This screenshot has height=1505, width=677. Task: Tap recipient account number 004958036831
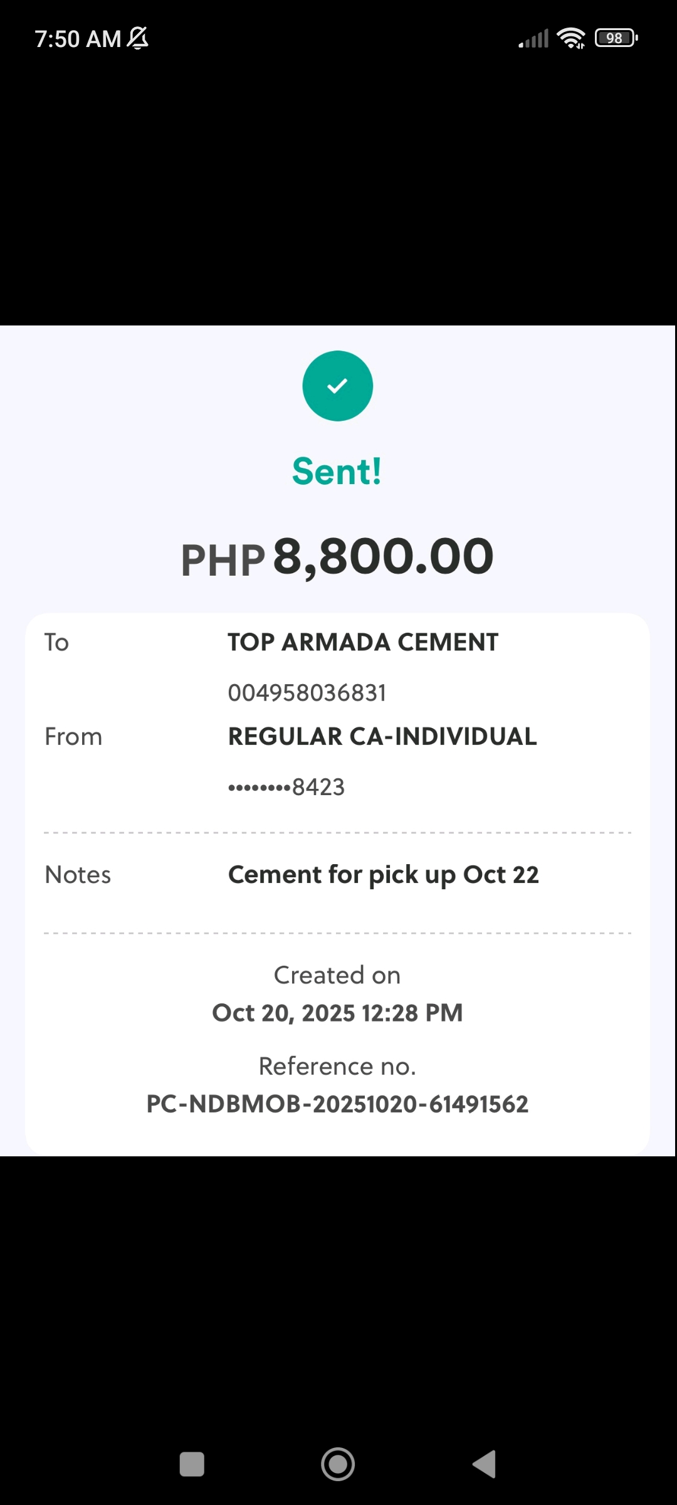307,693
